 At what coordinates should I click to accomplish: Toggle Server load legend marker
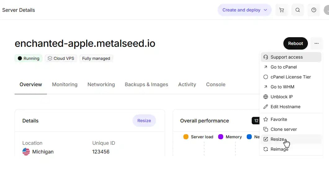pyautogui.click(x=186, y=137)
